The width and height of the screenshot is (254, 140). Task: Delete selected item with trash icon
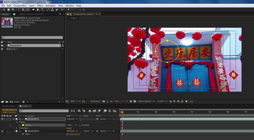coord(23,102)
